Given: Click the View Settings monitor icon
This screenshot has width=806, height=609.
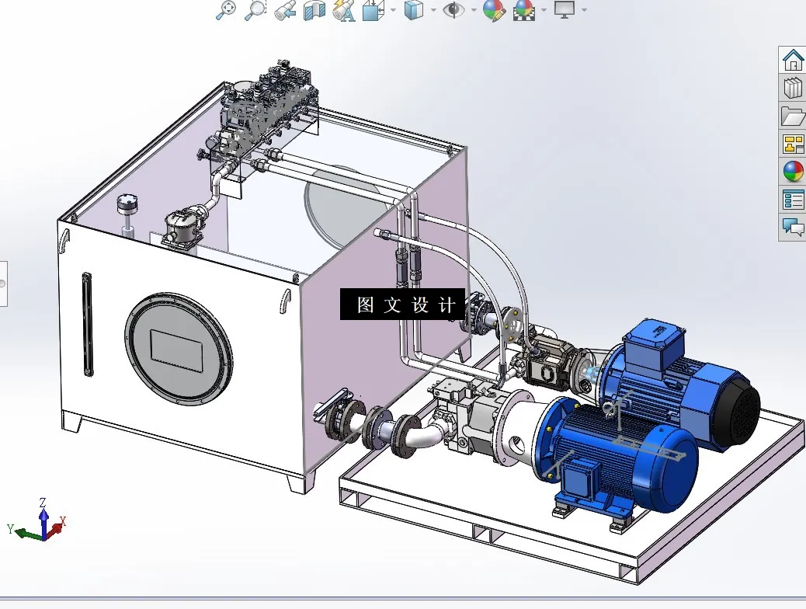Looking at the screenshot, I should [565, 9].
